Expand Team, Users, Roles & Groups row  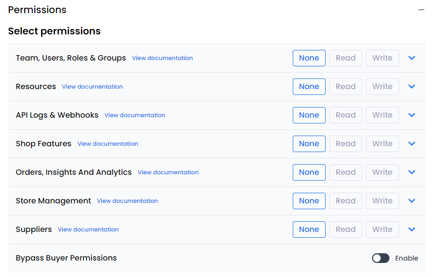tap(412, 58)
